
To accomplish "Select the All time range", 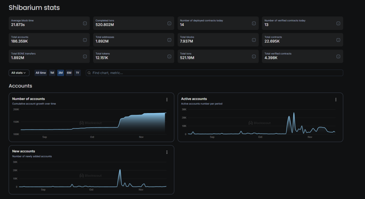I will tap(41, 73).
